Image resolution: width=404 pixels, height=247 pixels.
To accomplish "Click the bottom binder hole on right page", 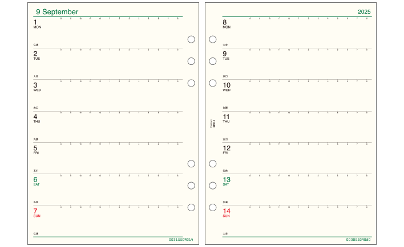I will tap(213, 207).
